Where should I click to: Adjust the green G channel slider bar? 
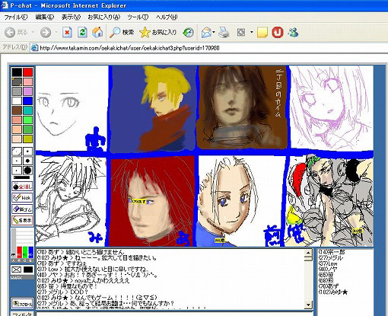click(25, 252)
